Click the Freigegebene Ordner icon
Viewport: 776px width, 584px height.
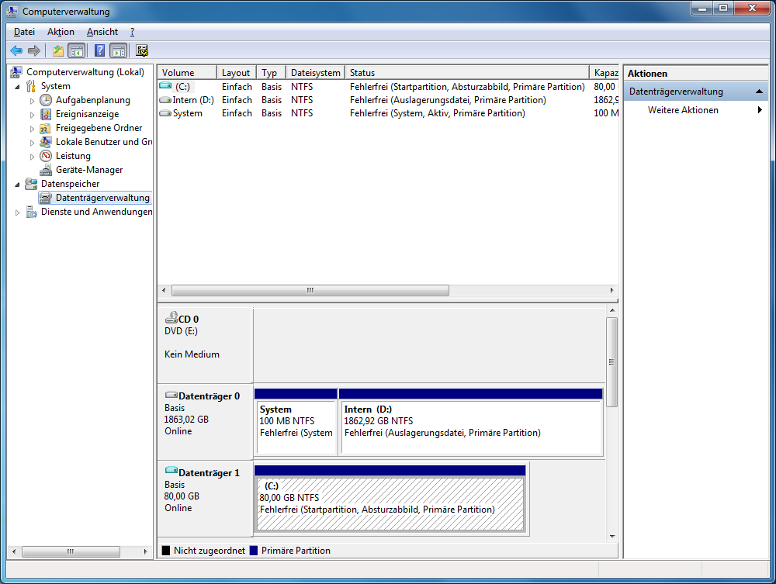45,128
